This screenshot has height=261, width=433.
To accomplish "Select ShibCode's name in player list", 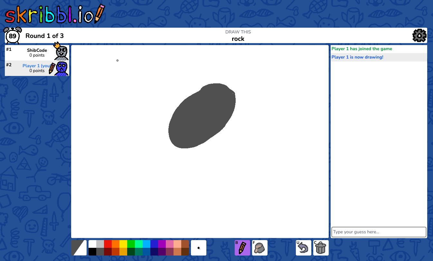I will pos(37,50).
